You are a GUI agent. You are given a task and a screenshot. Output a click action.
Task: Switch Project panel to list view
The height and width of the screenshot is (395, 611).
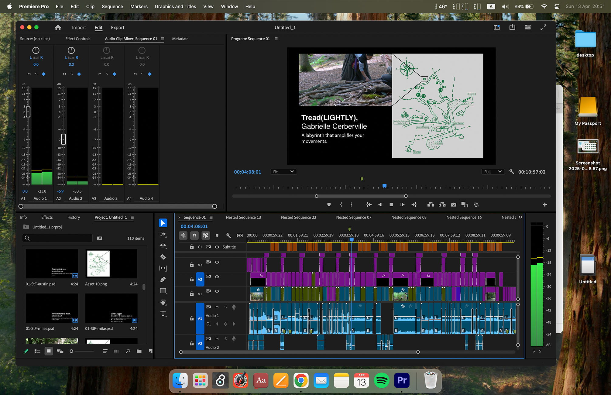coord(37,351)
